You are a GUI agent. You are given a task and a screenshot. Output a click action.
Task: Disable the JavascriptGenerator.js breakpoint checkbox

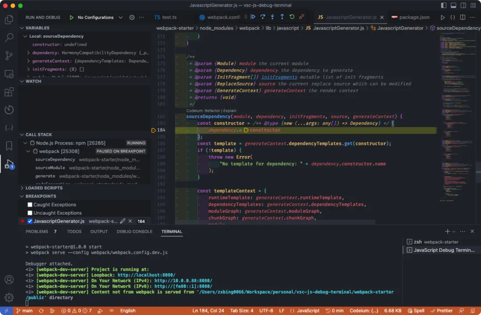point(30,221)
